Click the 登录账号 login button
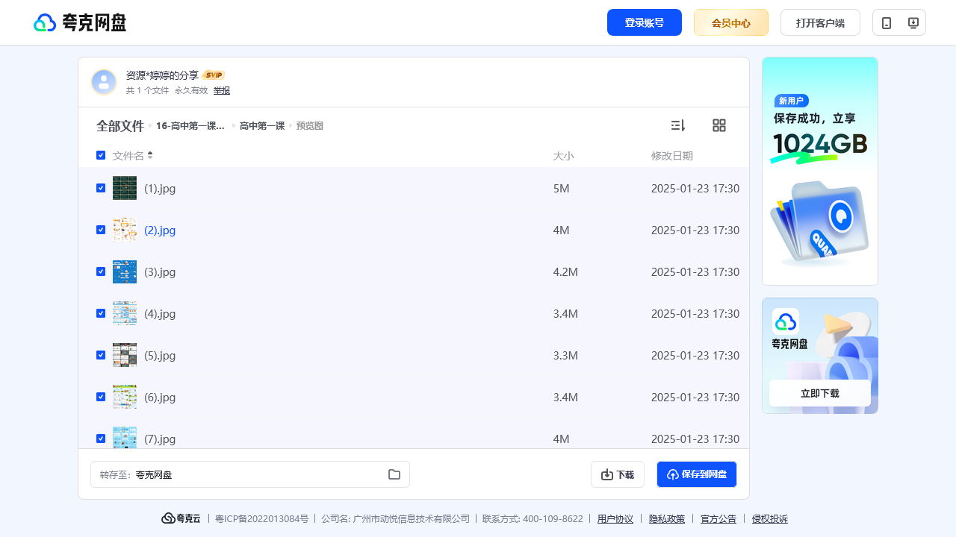The width and height of the screenshot is (956, 537). (645, 22)
